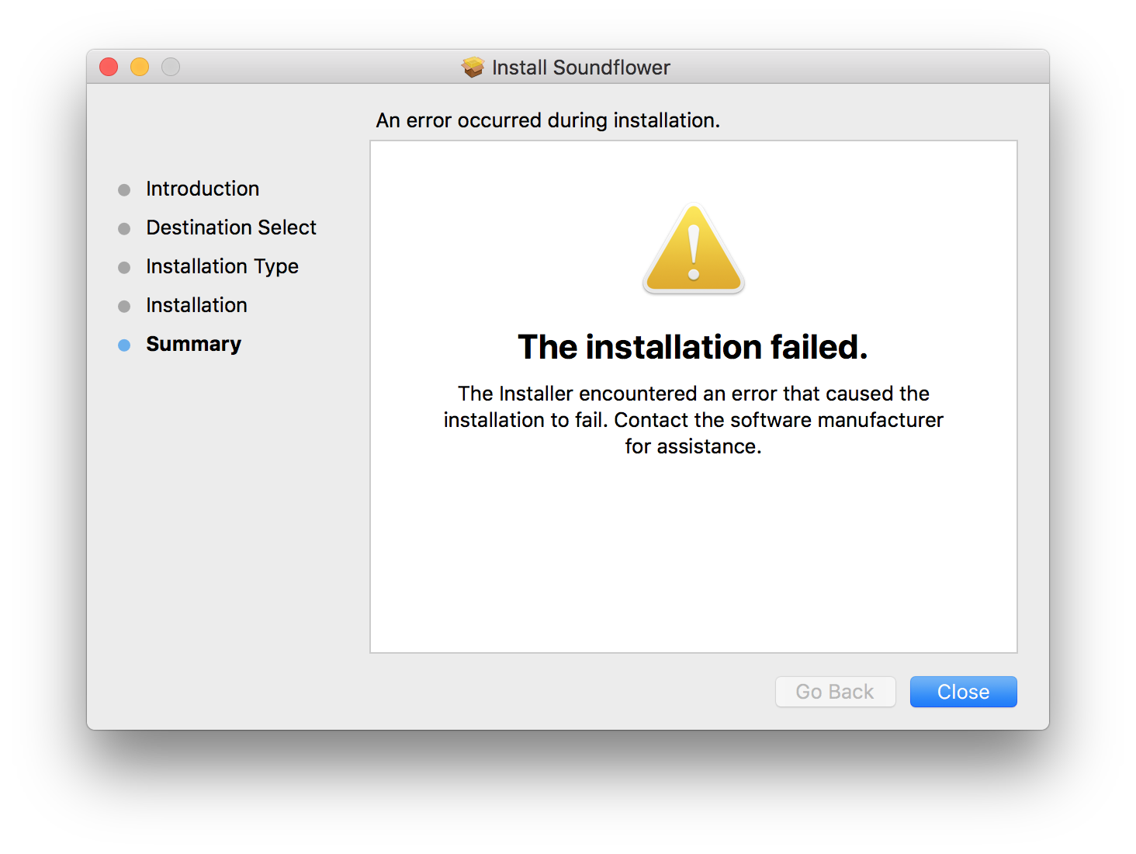
Task: Click the red close window button
Action: pyautogui.click(x=109, y=67)
